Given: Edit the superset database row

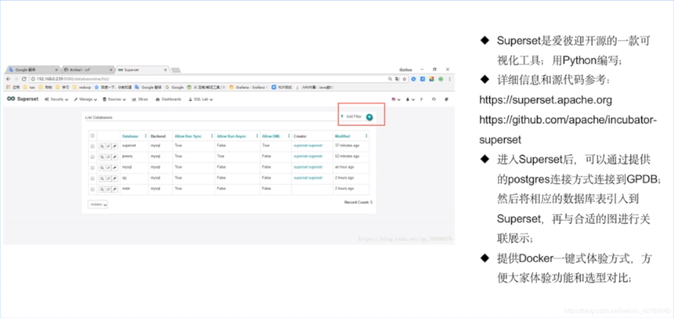Looking at the screenshot, I should (108, 146).
